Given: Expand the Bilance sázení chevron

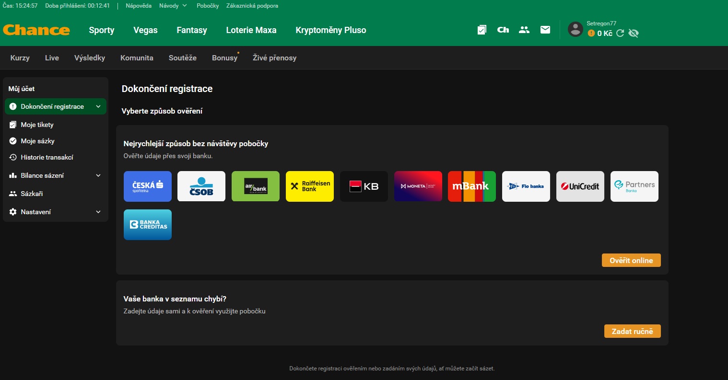Looking at the screenshot, I should coord(98,175).
